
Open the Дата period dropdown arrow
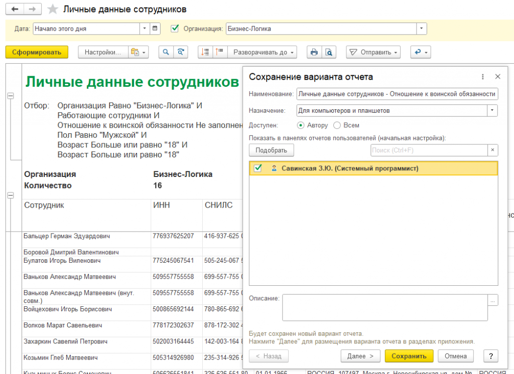click(x=145, y=29)
